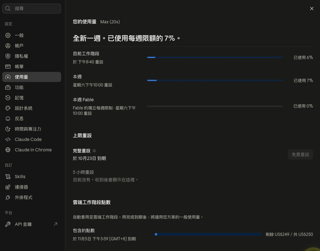
Task: Click the palette icon beside 設計系統
Action: click(8, 108)
